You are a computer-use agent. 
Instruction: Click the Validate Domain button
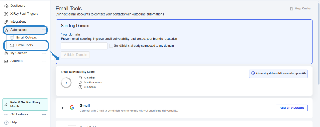[75, 55]
